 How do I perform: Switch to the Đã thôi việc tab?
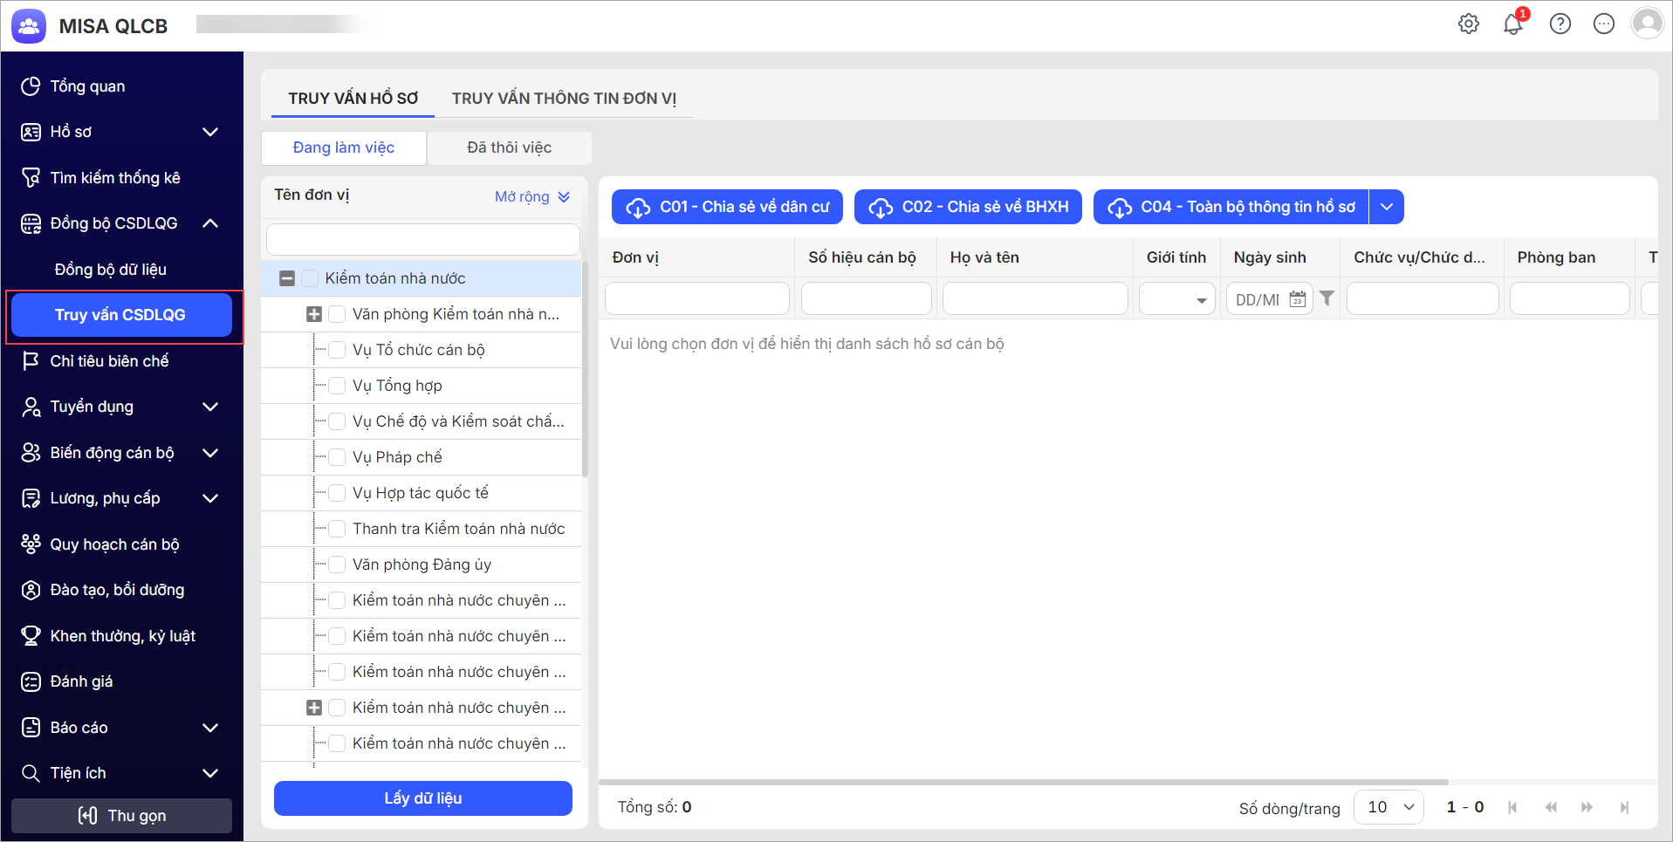(509, 147)
